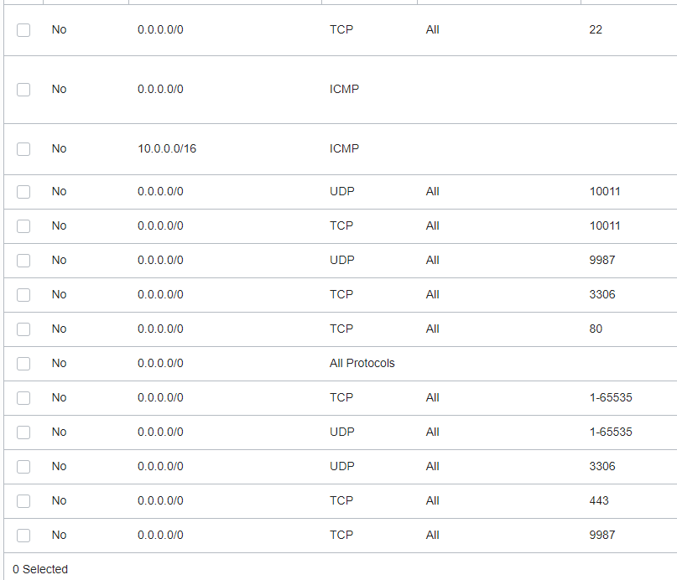Toggle the UDP port 3306 rule checkbox

coord(23,467)
